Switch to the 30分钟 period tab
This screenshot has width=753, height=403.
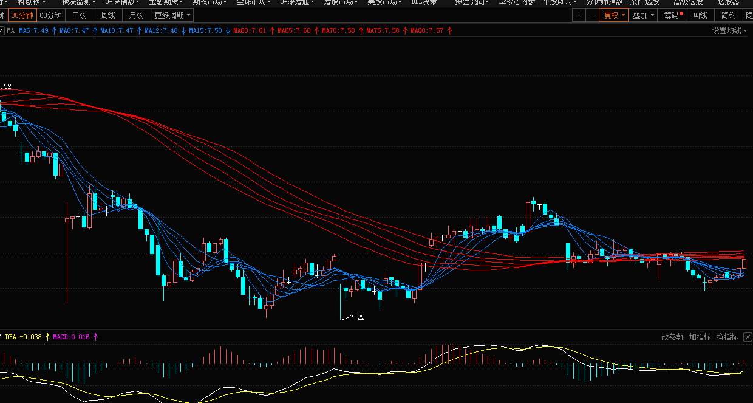coord(22,15)
